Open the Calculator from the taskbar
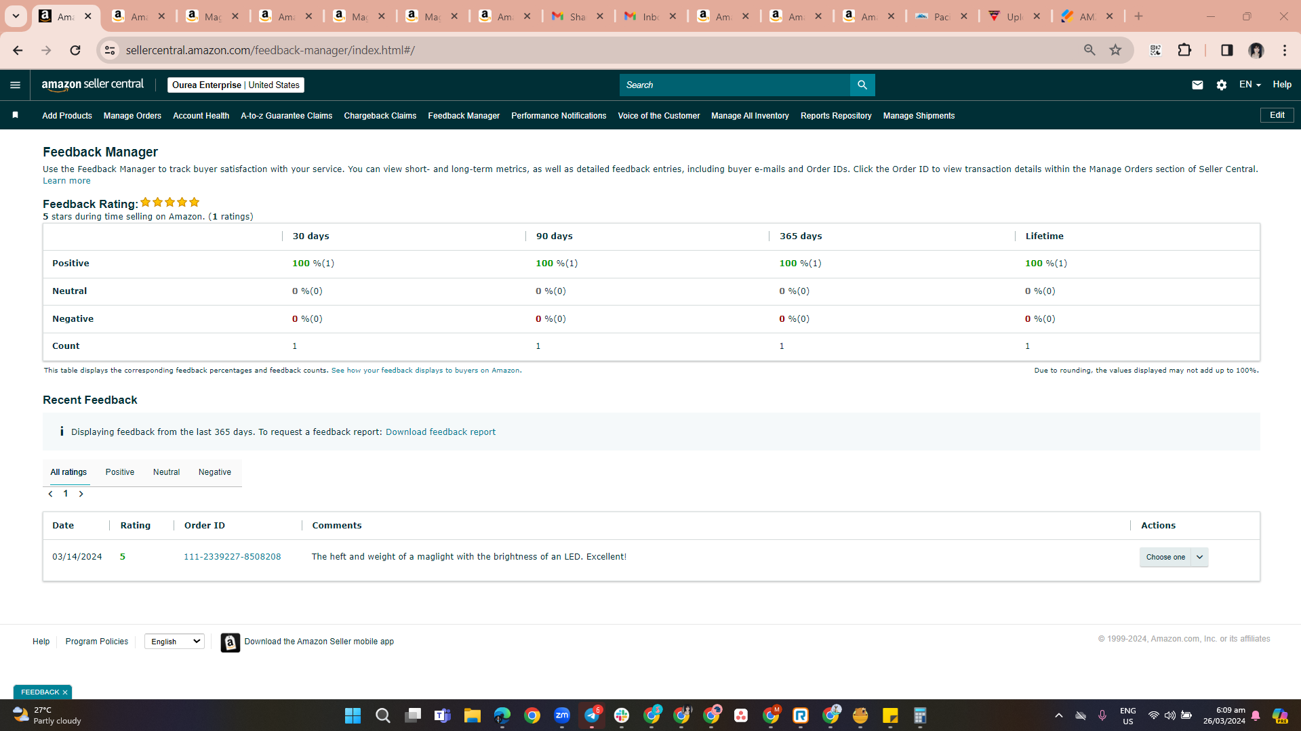1301x731 pixels. (920, 715)
